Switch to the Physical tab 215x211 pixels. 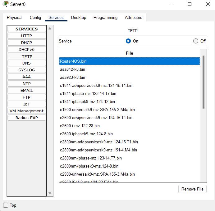click(15, 18)
